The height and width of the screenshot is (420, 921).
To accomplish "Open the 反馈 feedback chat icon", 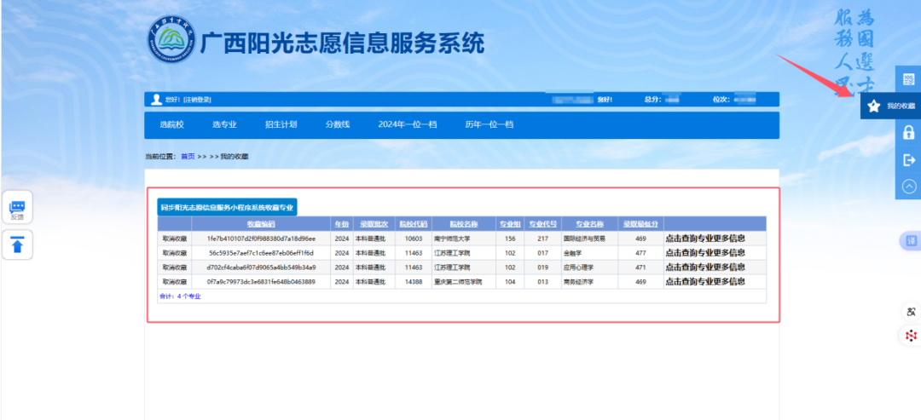I will pos(17,209).
